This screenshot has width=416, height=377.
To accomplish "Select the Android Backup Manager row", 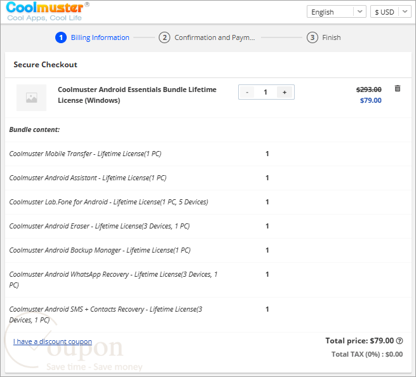I will pyautogui.click(x=208, y=250).
